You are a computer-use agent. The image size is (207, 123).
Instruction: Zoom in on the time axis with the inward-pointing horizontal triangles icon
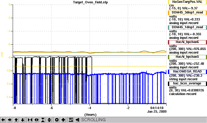coord(30,120)
